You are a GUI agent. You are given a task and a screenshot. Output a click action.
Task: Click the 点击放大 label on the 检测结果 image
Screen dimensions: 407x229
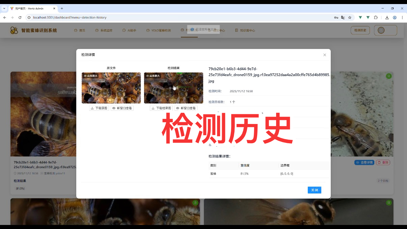[153, 76]
